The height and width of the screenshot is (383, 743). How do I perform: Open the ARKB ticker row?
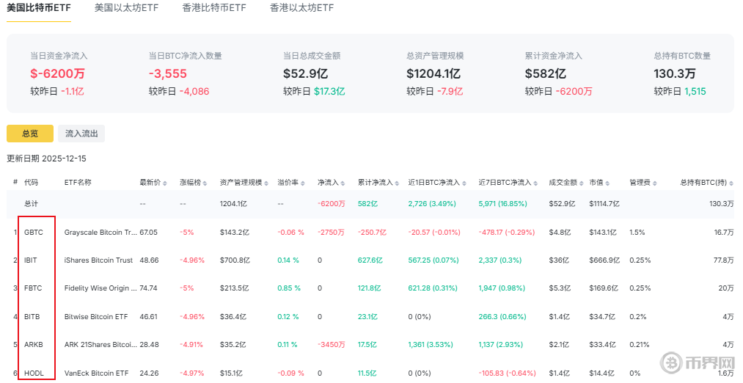[x=34, y=345]
